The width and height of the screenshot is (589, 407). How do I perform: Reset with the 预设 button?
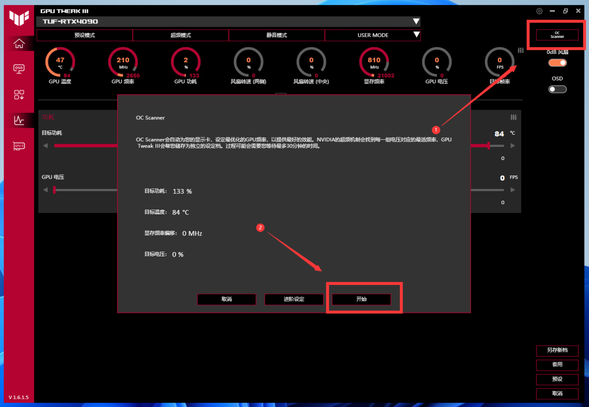(x=557, y=379)
